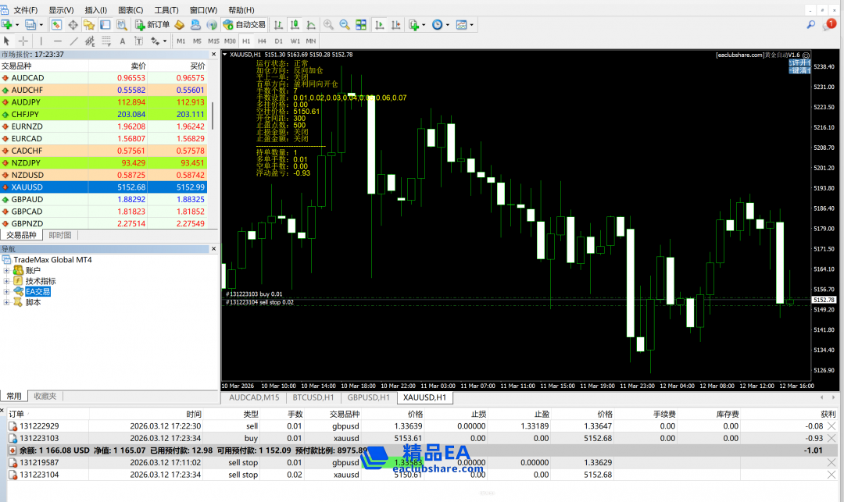Expand the 账户 tree node

7,270
